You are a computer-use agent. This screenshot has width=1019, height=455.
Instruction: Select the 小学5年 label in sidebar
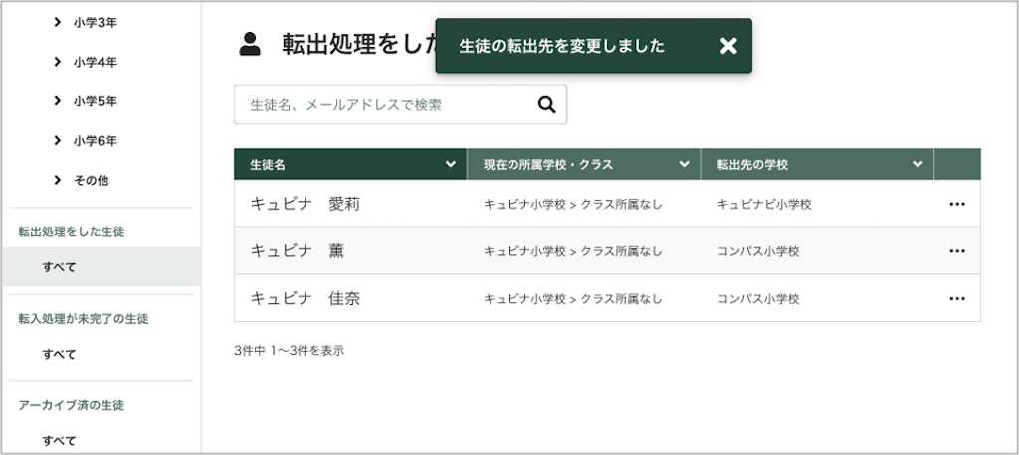95,101
